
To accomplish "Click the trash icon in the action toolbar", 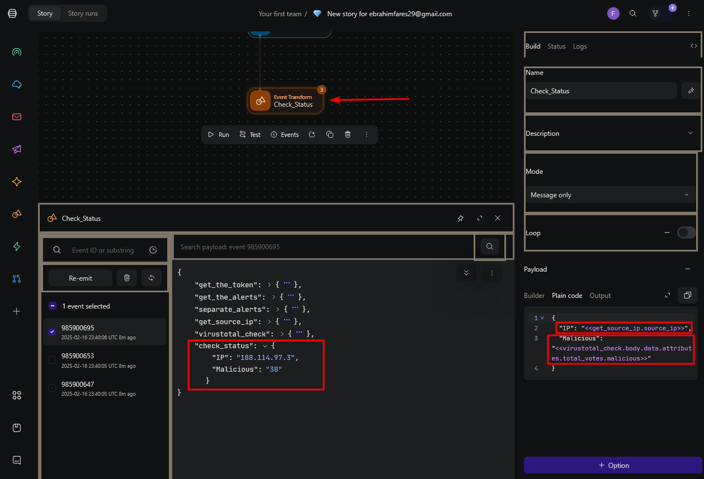I will click(348, 135).
